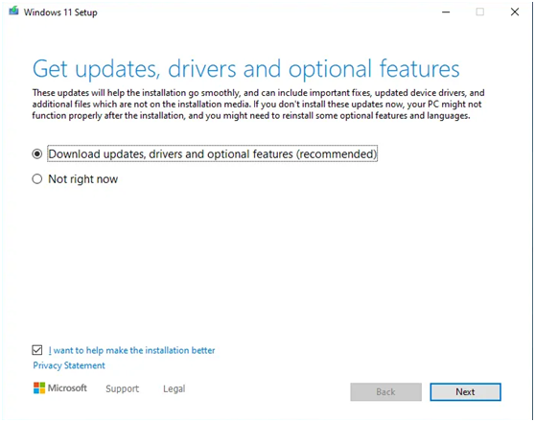
Task: Minimize the Windows 11 Setup window
Action: pos(446,12)
